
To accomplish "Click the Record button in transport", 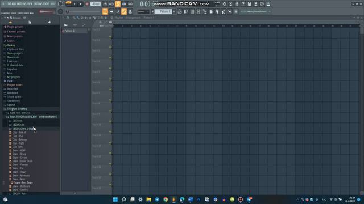I will click(x=87, y=4).
